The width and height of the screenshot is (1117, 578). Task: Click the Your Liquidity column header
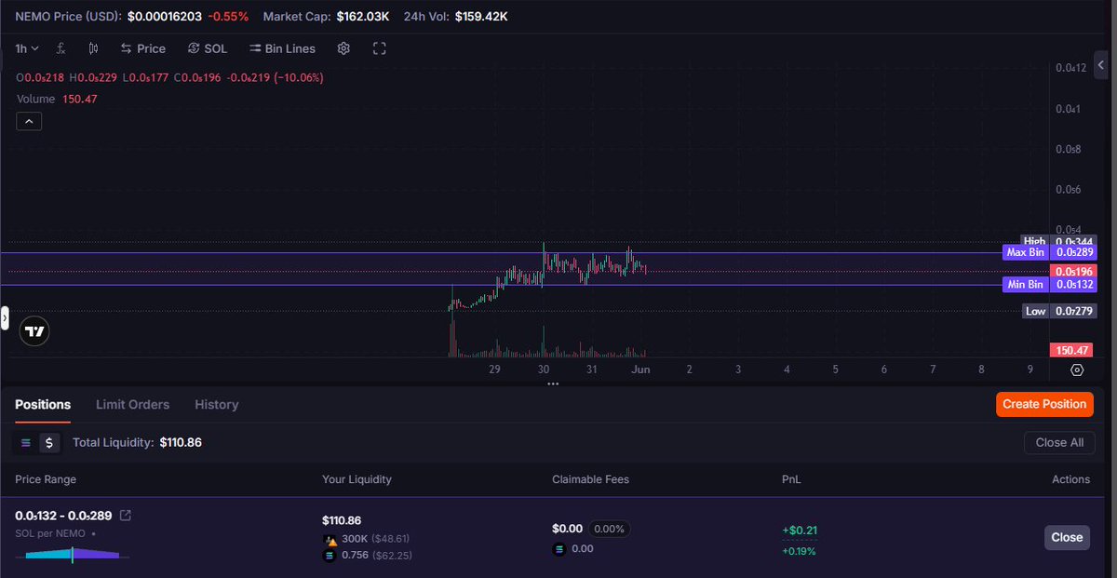[x=357, y=479]
